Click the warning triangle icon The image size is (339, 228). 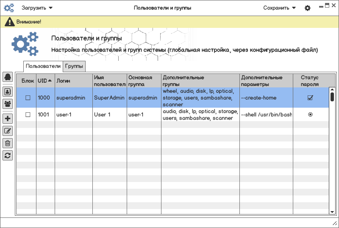pos(9,22)
